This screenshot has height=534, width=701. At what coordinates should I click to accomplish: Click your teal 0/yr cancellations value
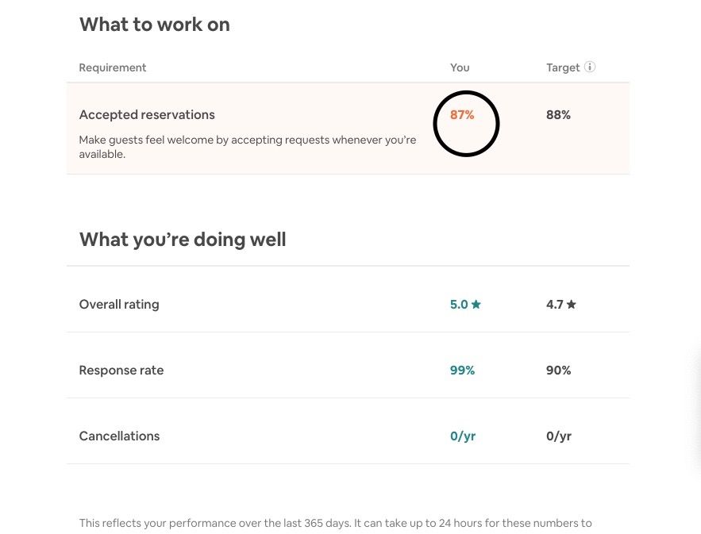pyautogui.click(x=463, y=436)
